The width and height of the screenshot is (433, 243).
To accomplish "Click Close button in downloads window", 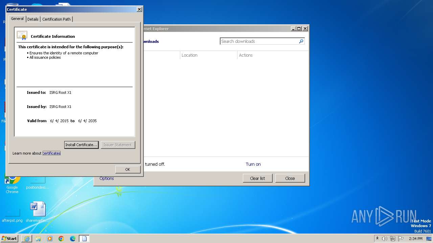I will click(290, 178).
